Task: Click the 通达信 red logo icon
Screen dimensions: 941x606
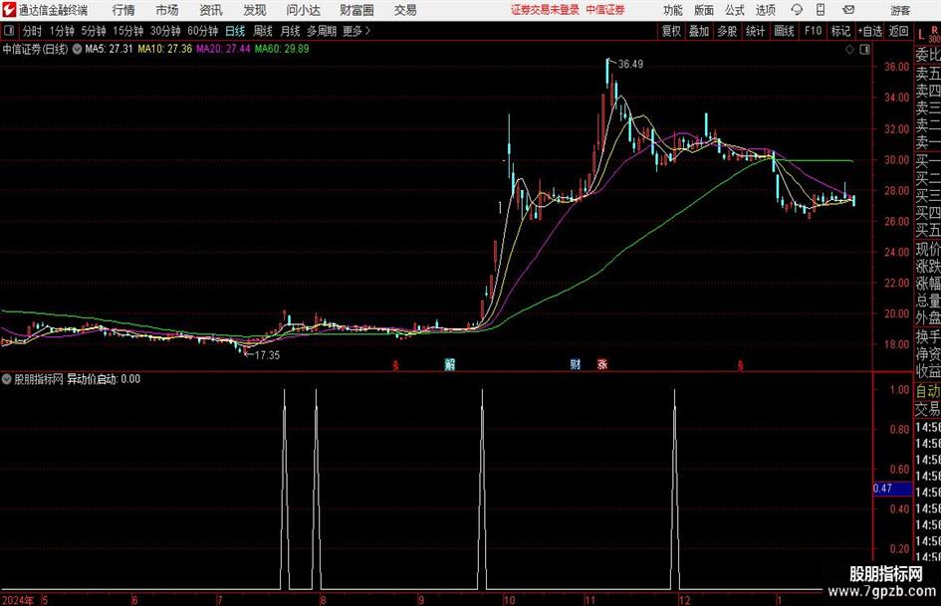Action: [9, 10]
